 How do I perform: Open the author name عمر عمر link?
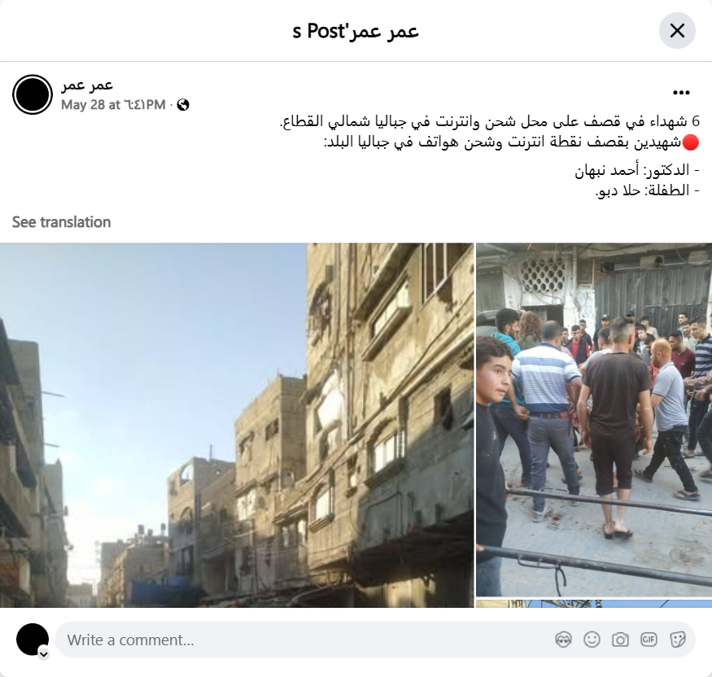tap(87, 85)
